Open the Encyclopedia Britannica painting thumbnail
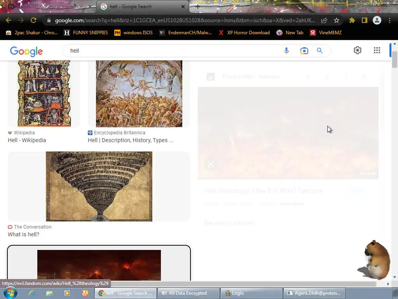This screenshot has height=299, width=398. (139, 93)
